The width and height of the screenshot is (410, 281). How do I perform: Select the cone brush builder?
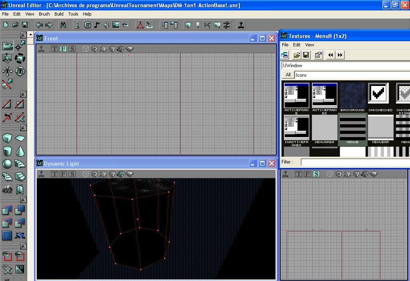[20, 151]
